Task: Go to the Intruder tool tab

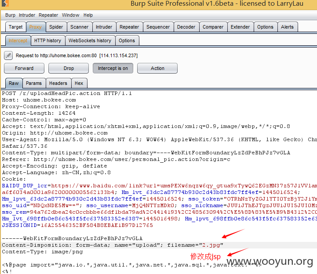Action: [104, 27]
